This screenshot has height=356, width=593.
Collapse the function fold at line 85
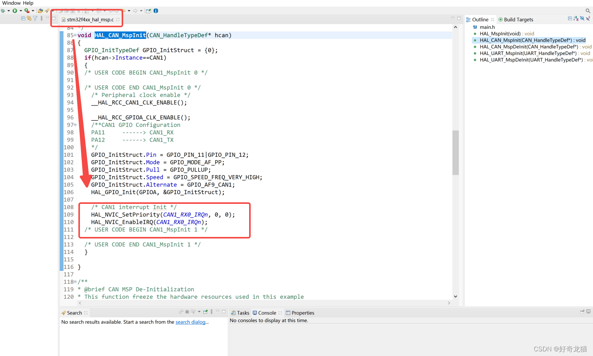[75, 35]
